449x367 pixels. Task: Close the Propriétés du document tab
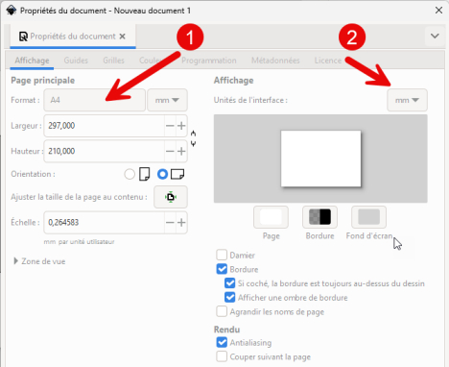pos(122,37)
